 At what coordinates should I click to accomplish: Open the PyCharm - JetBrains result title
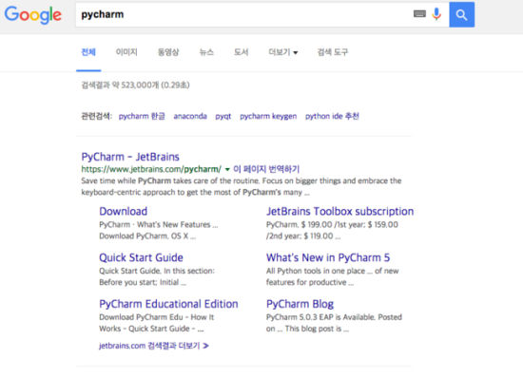[x=130, y=157]
